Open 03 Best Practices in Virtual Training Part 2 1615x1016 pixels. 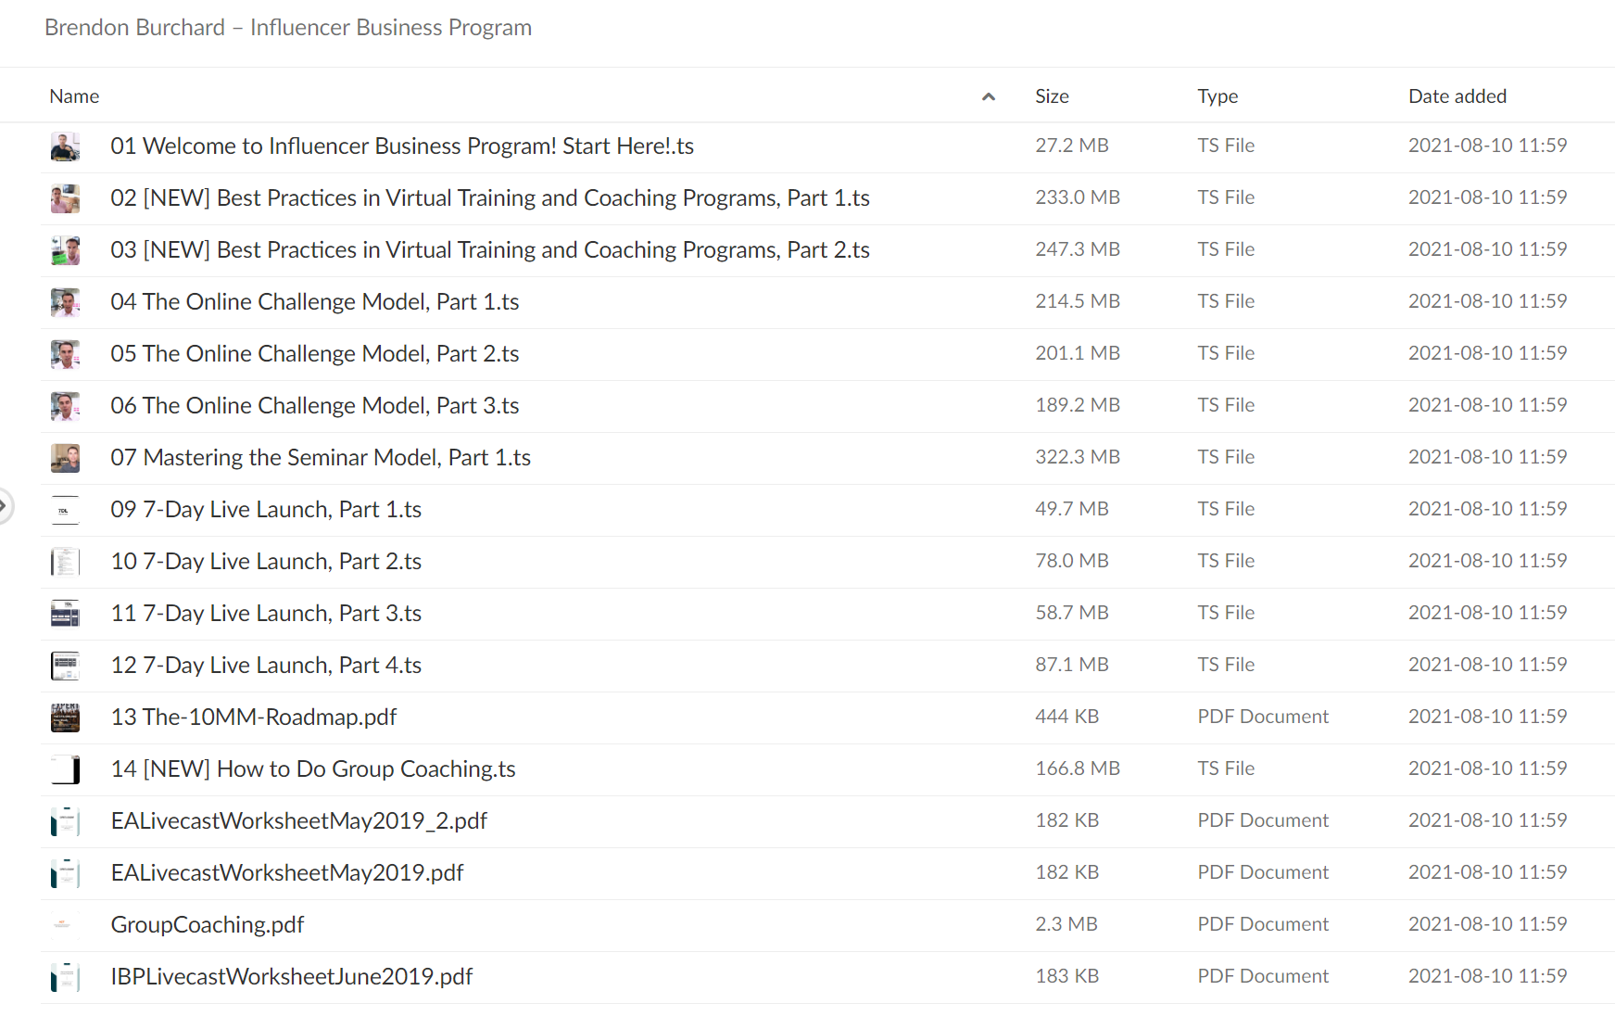490,250
